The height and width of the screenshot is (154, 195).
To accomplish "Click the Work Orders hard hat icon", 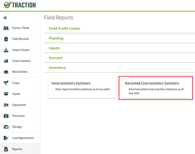I will (x=6, y=72).
